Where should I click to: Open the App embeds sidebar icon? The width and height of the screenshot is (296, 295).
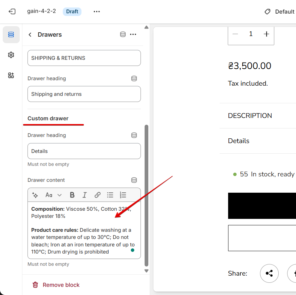[11, 75]
